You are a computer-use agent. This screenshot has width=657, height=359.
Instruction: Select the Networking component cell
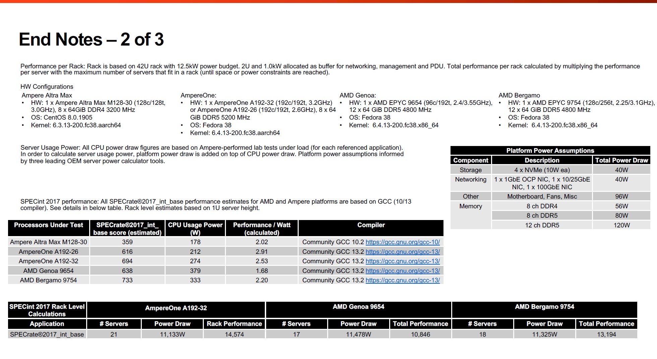pyautogui.click(x=471, y=179)
